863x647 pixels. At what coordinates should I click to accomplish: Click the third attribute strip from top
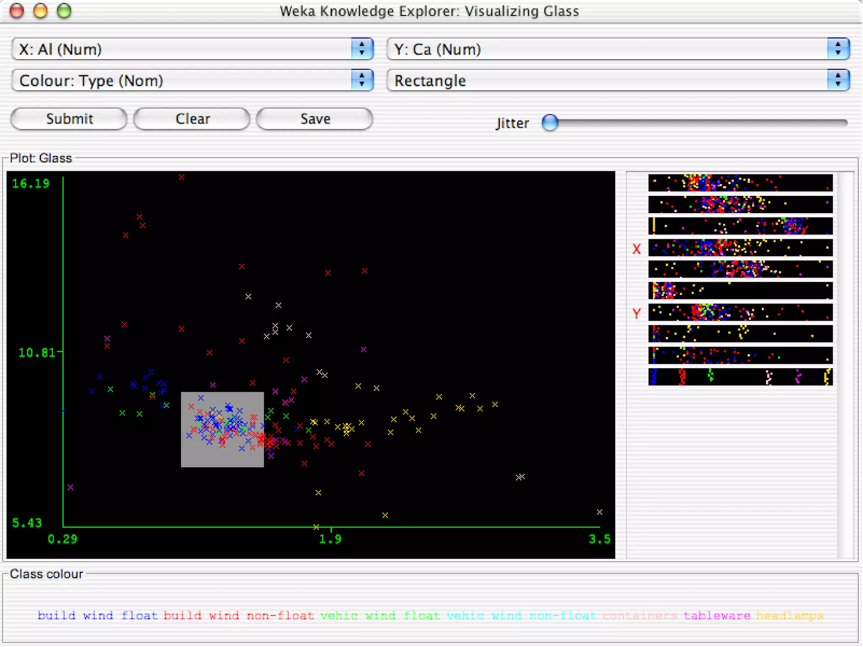[x=740, y=226]
